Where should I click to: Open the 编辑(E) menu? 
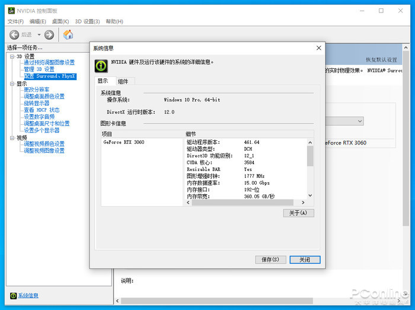click(37, 21)
